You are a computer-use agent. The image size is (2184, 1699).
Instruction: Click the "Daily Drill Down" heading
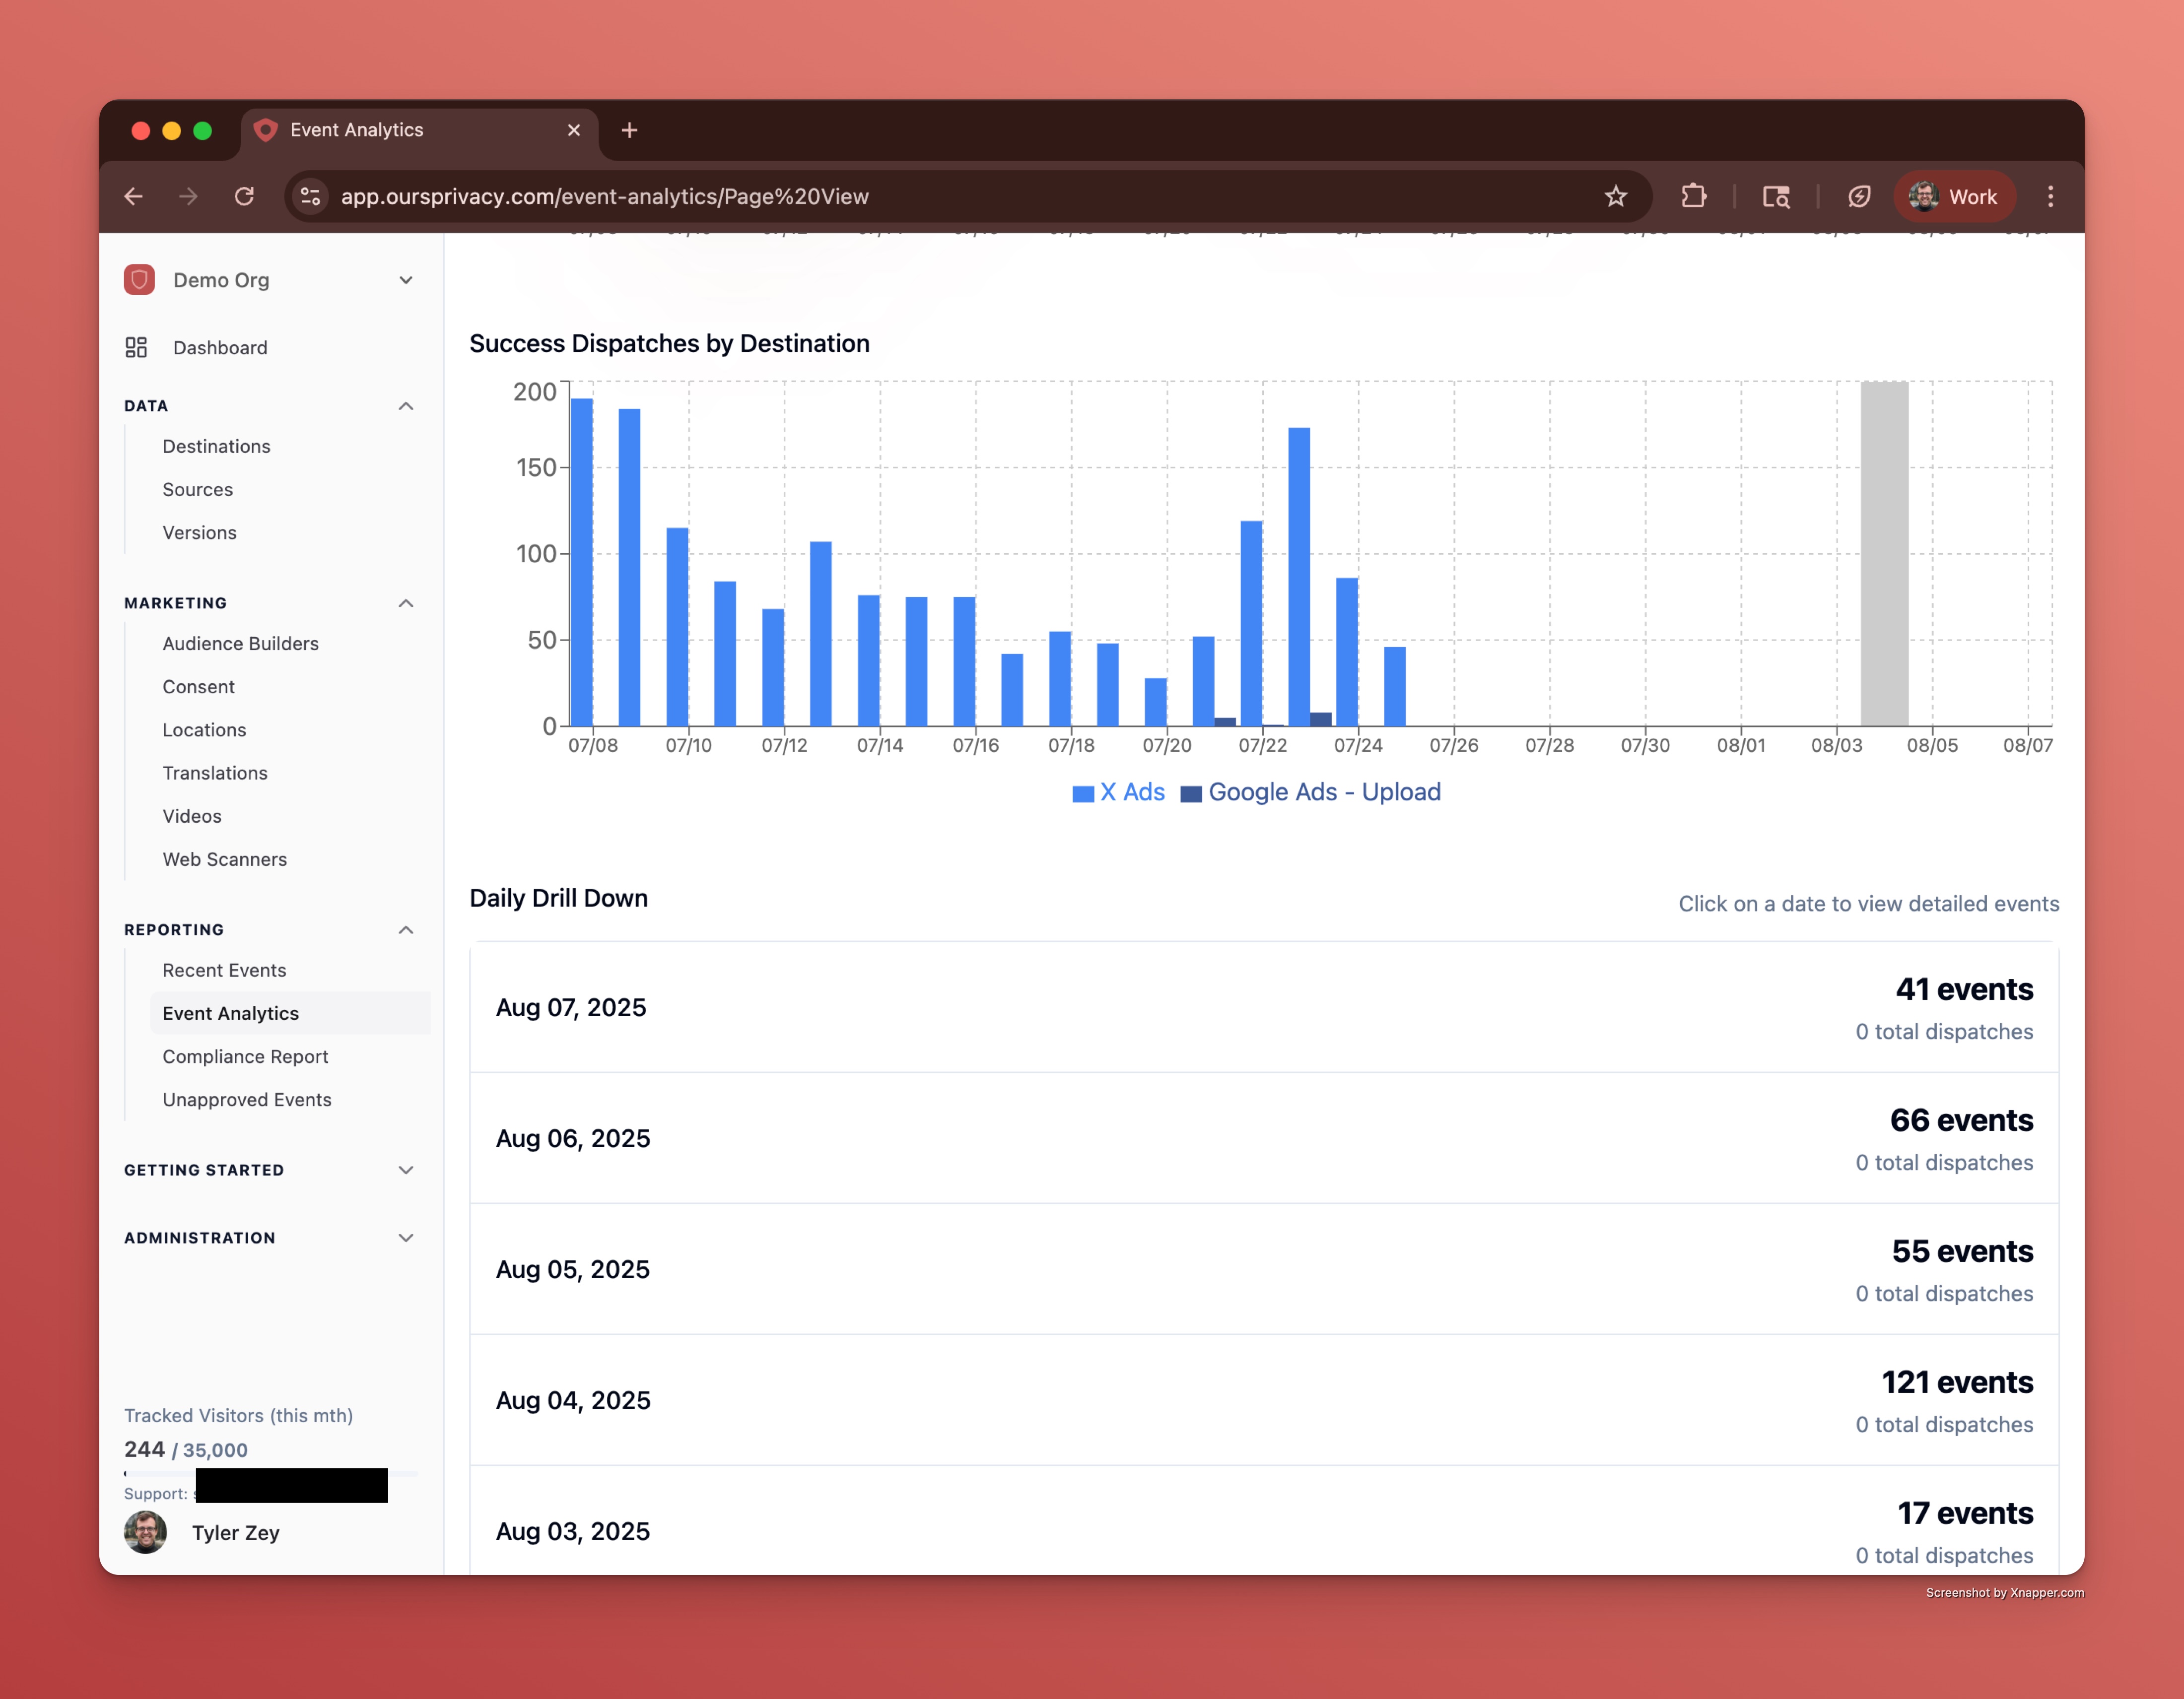click(559, 898)
